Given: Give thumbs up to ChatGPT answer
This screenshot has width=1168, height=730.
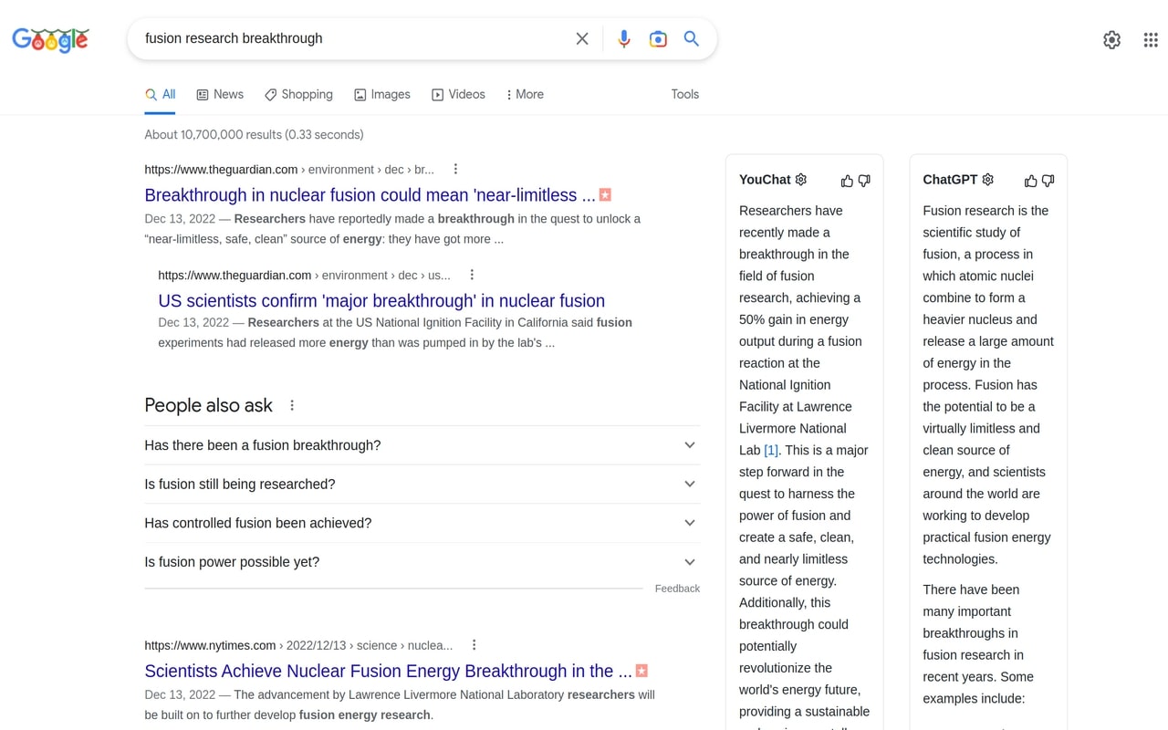Looking at the screenshot, I should click(x=1031, y=181).
